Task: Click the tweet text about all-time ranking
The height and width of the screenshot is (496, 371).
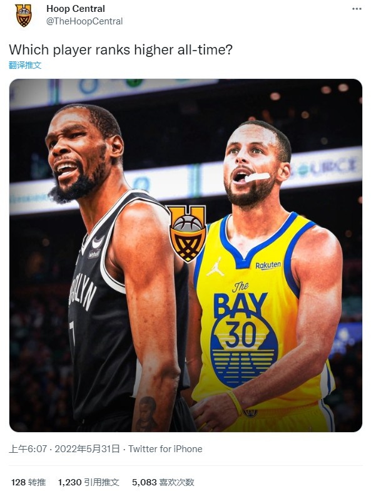Action: pyautogui.click(x=120, y=49)
